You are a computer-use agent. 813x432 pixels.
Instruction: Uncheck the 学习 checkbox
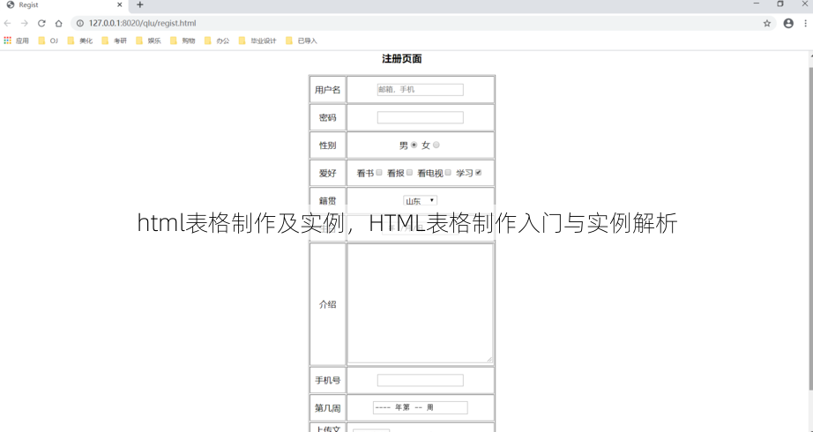tap(478, 173)
